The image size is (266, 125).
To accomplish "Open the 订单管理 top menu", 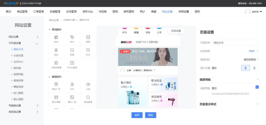I will (x=38, y=12).
